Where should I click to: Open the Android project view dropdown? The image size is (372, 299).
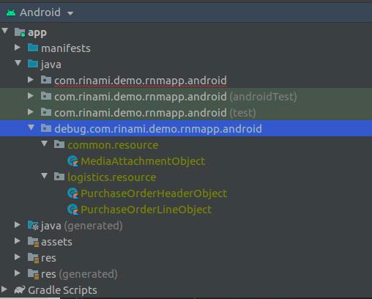point(70,13)
